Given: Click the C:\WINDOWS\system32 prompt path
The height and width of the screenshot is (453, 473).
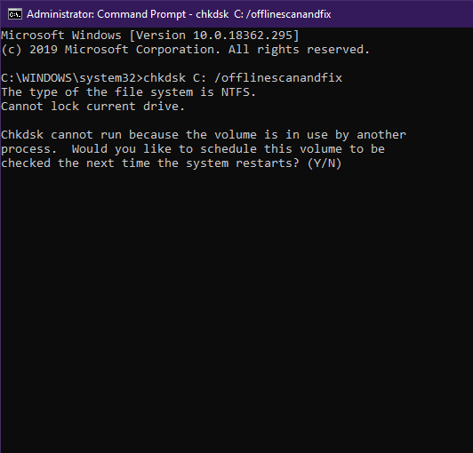Looking at the screenshot, I should pos(68,78).
